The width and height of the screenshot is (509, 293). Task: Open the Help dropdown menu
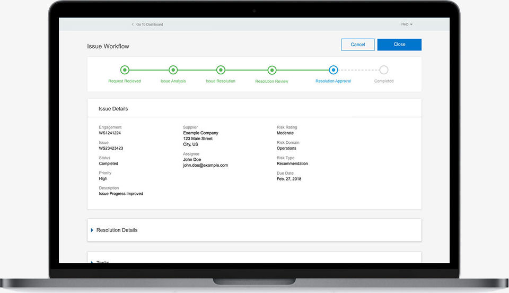[407, 24]
